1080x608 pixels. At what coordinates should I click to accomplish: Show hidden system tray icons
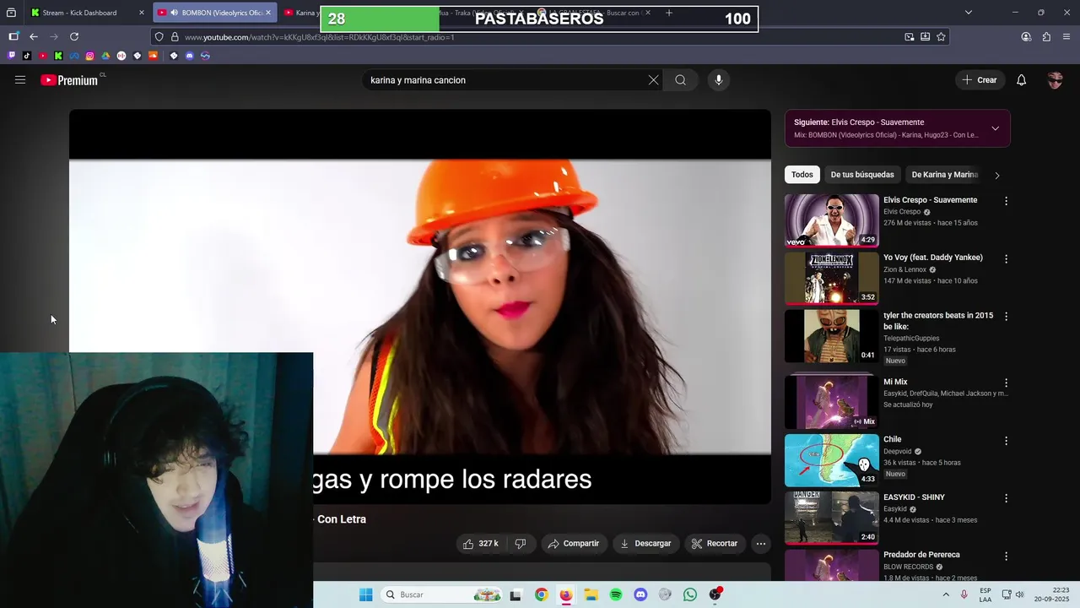[x=948, y=594]
